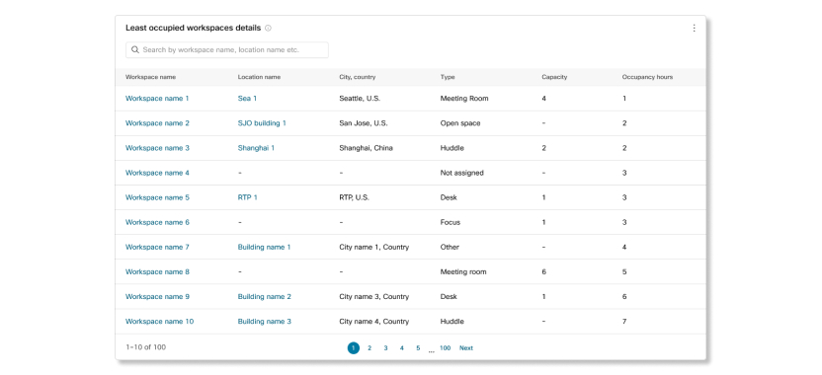The height and width of the screenshot is (375, 822).
Task: Go to page 2 of results
Action: click(370, 348)
